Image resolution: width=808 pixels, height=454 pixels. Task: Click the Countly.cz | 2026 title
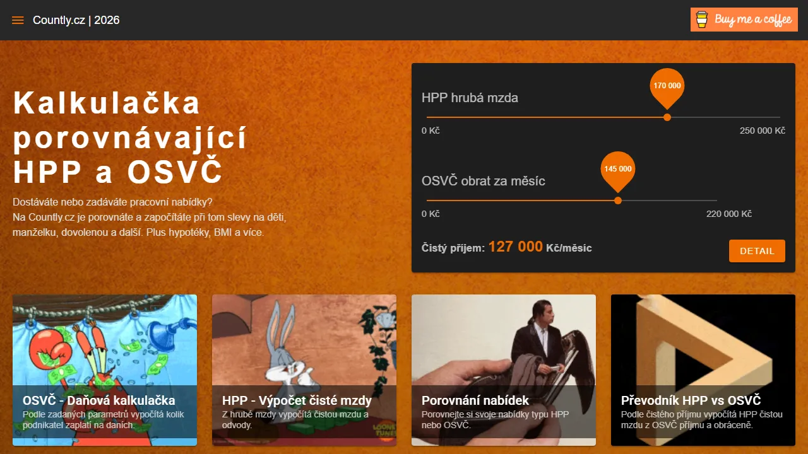[76, 20]
